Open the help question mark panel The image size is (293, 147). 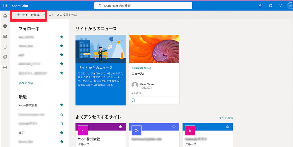point(280,6)
